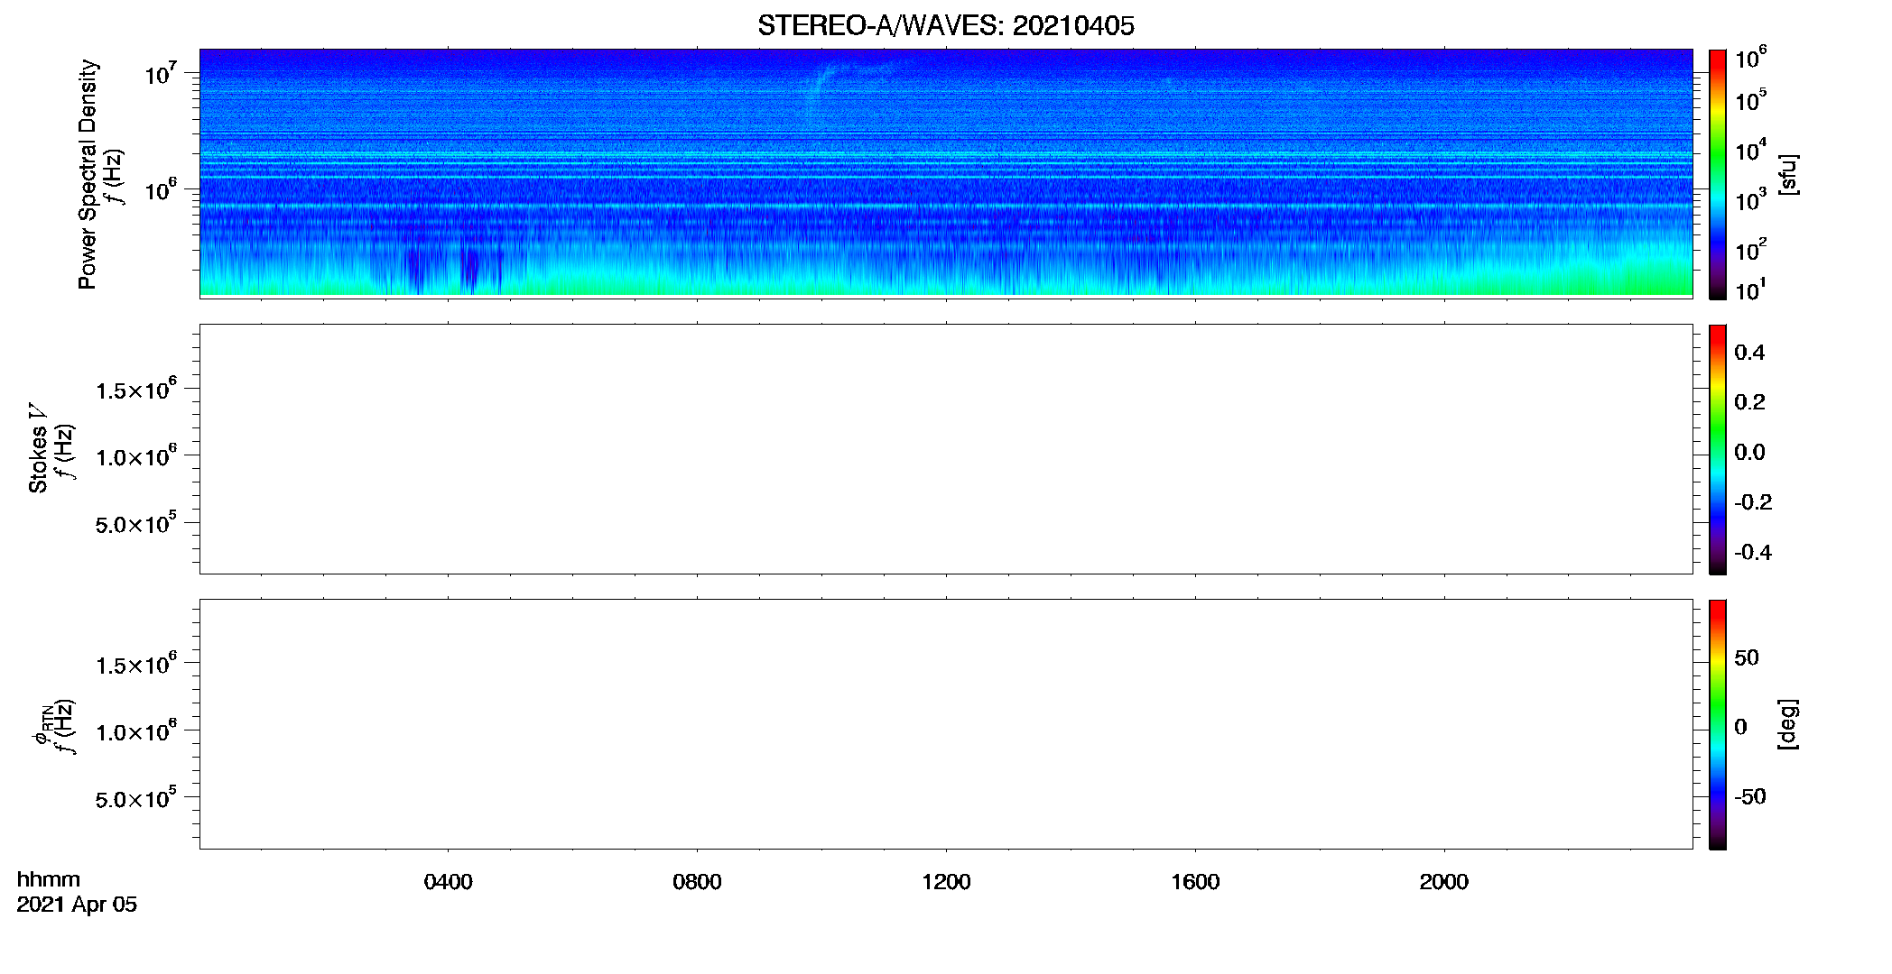This screenshot has height=974, width=1892.
Task: Click the 2000 time tick label
Action: [x=1444, y=882]
